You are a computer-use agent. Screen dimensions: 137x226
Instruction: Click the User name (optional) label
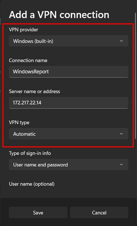pos(32,184)
